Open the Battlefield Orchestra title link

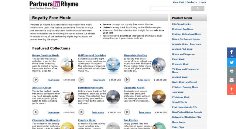(91, 88)
